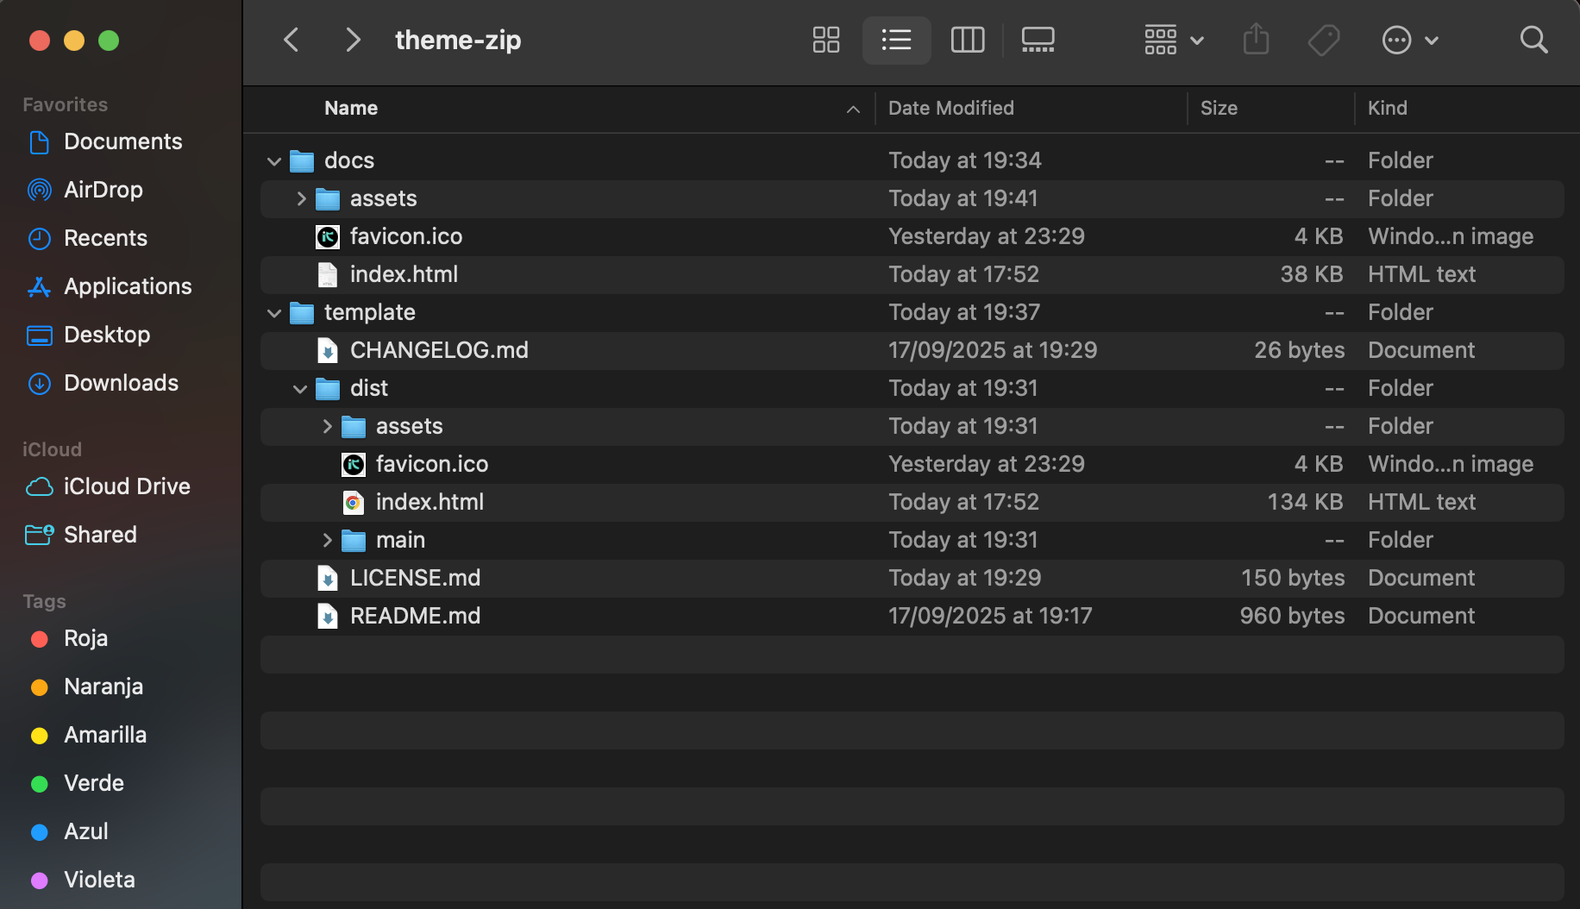Switch to icon grid view
The width and height of the screenshot is (1580, 909).
[826, 40]
